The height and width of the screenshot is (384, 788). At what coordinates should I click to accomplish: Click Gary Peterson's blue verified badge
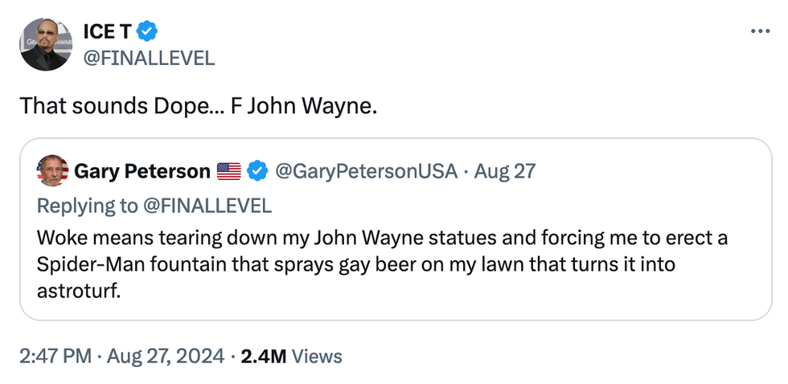257,171
